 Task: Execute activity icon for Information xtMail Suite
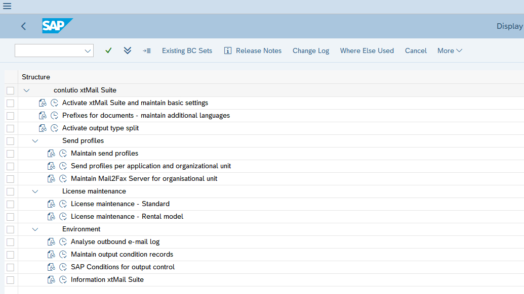(63, 280)
